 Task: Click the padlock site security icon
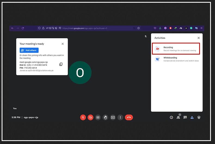click(43, 28)
